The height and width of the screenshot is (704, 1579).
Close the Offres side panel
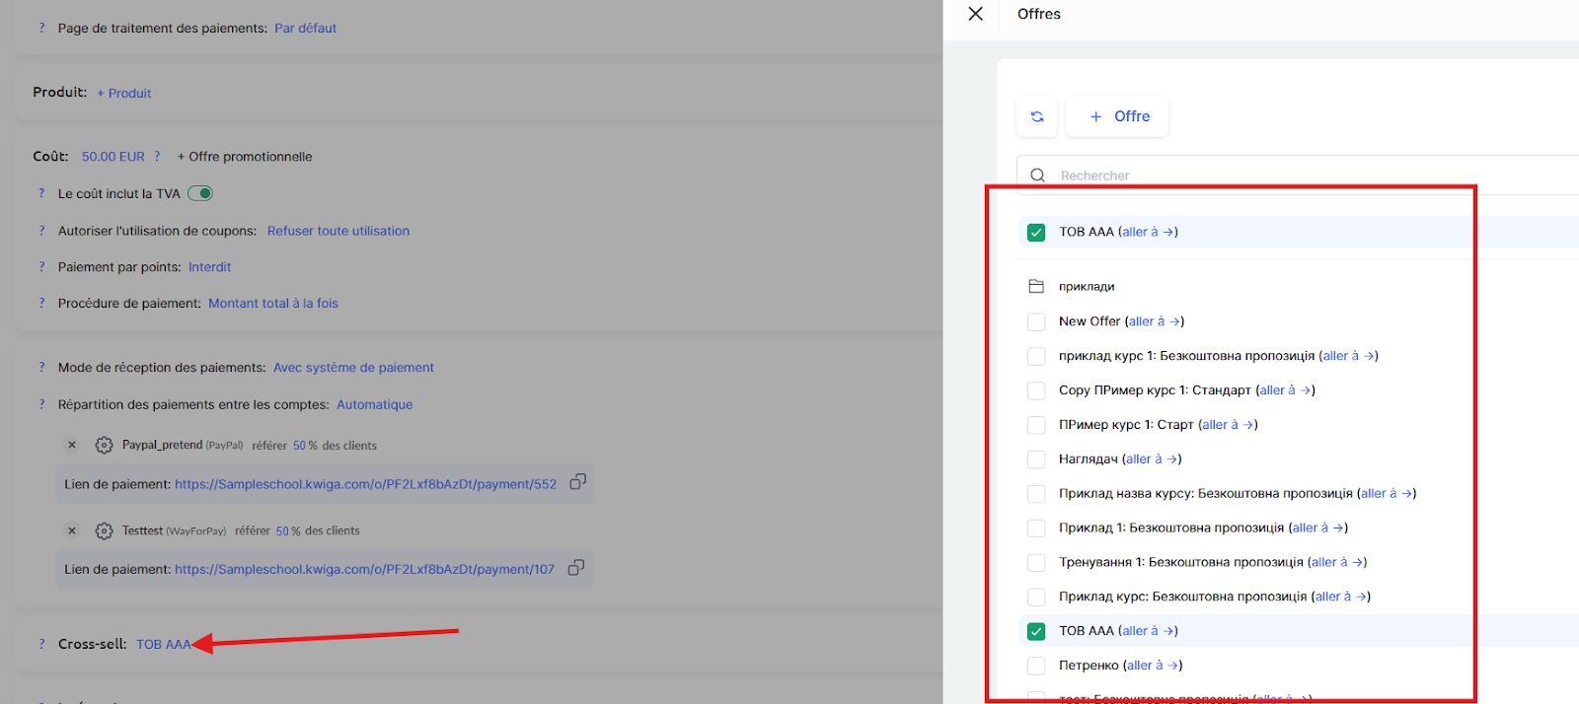pos(975,14)
